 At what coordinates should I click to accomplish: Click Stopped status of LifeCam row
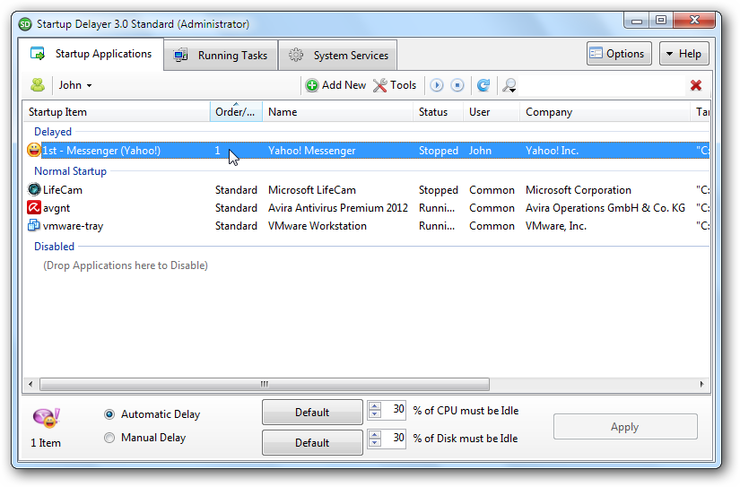(439, 190)
